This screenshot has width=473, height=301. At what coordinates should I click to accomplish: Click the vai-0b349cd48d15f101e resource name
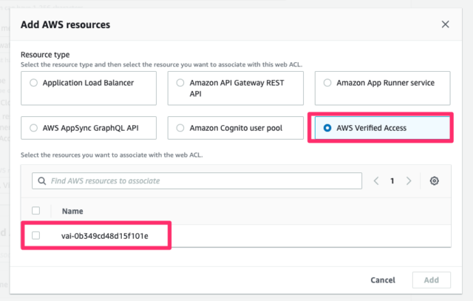pos(105,236)
